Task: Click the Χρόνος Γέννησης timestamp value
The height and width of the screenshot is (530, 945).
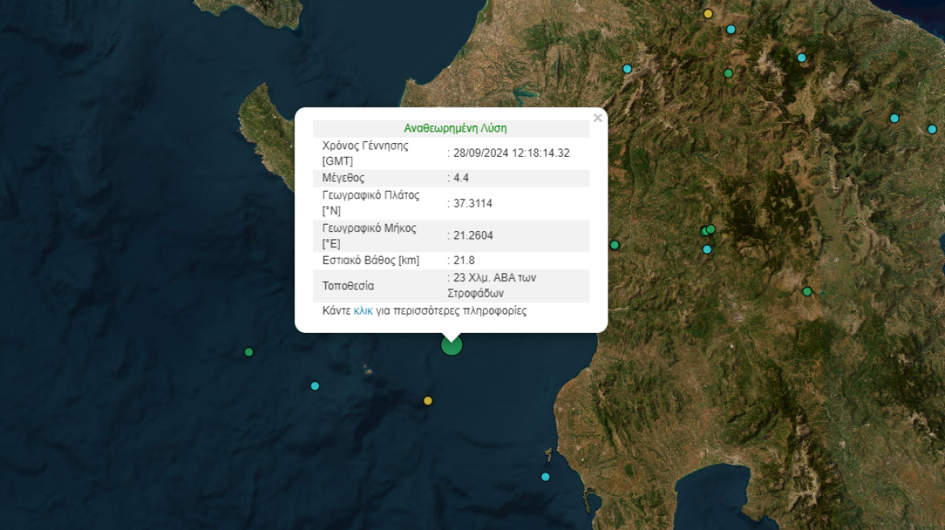Action: click(510, 152)
